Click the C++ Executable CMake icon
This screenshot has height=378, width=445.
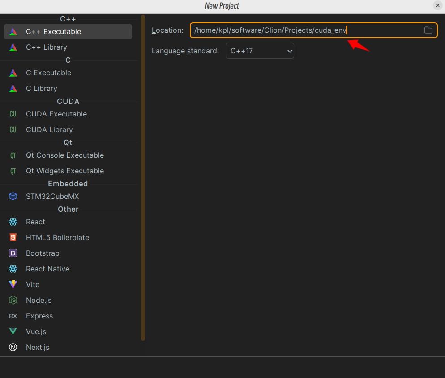(x=13, y=31)
